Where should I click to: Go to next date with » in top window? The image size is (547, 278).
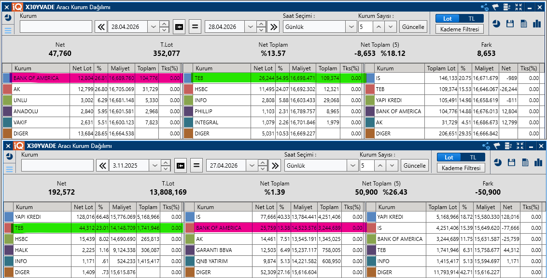coord(274,27)
